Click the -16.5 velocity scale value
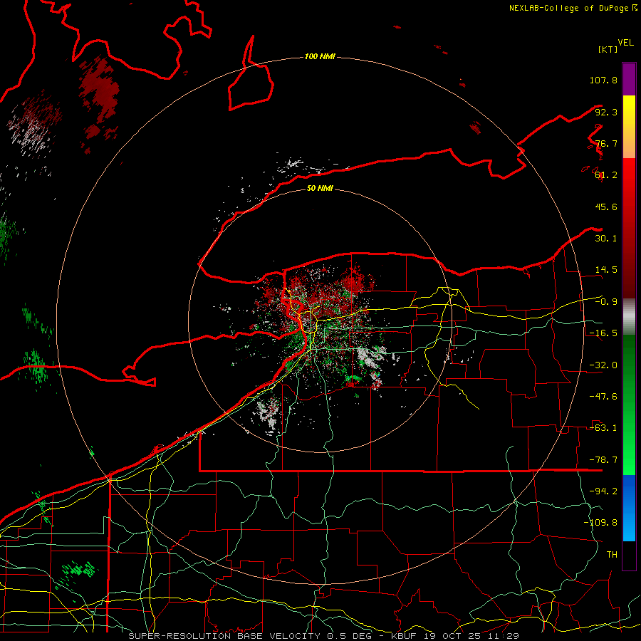Viewport: 641px width, 641px height. tap(603, 333)
